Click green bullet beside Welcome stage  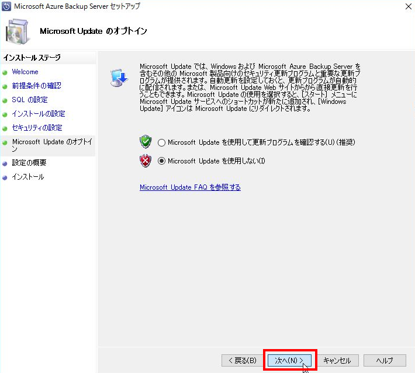click(5, 73)
